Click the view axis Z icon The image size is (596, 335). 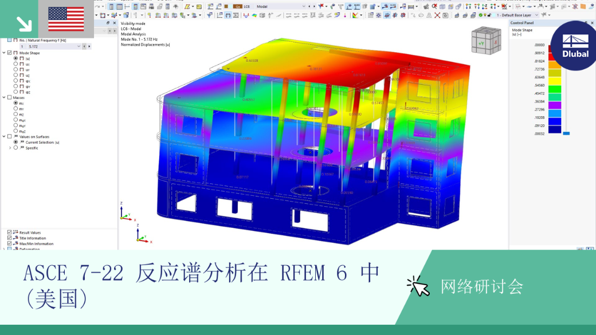point(485,6)
